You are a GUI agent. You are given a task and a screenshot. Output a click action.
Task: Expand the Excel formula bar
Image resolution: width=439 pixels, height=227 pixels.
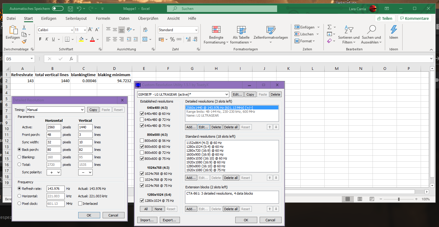431,59
